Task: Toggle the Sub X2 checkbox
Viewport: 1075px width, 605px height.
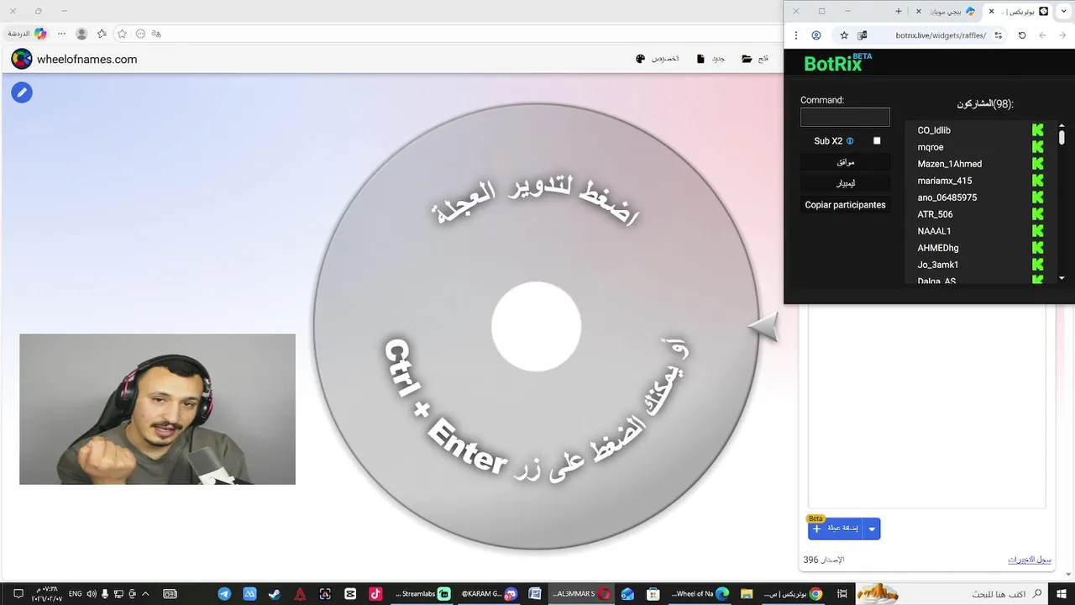Action: point(877,141)
